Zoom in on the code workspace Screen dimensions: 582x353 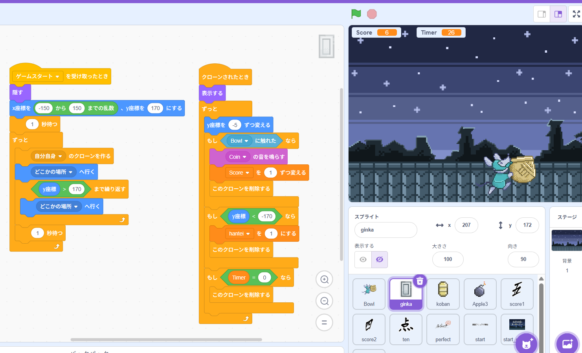(x=324, y=279)
